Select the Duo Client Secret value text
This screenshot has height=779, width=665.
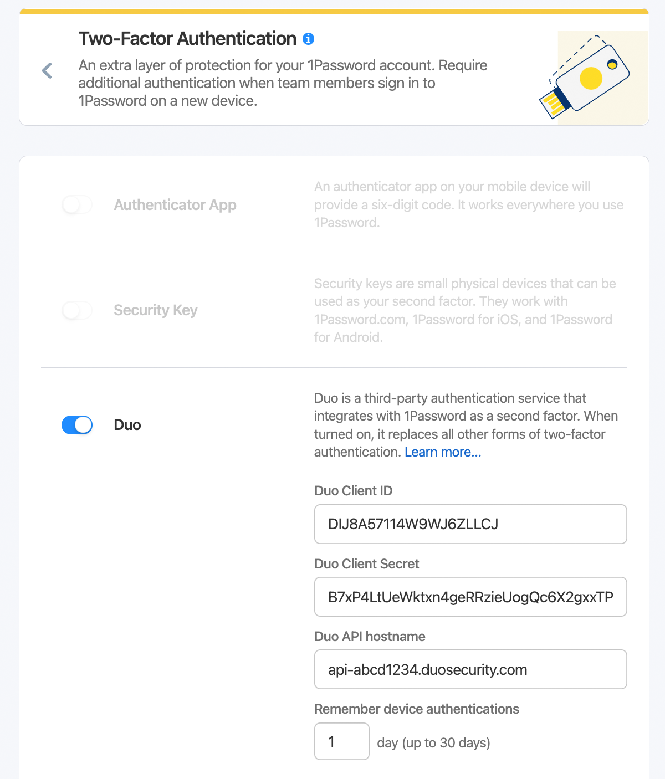pyautogui.click(x=470, y=597)
